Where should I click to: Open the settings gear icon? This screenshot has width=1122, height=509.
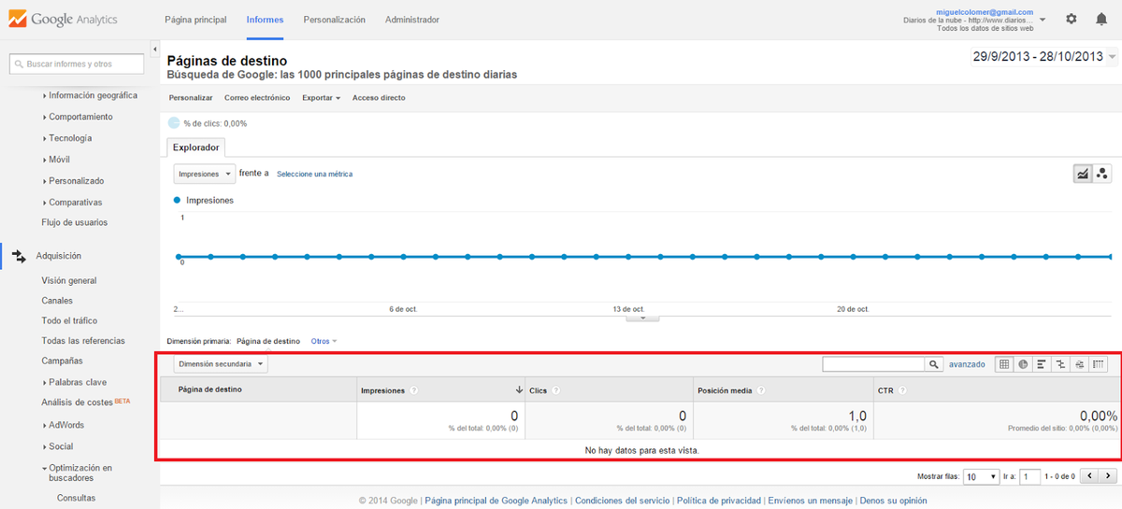tap(1072, 19)
